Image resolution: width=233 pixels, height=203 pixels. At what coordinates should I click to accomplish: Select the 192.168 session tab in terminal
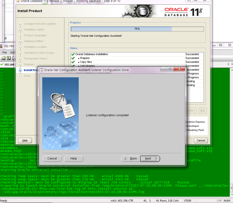7,65
